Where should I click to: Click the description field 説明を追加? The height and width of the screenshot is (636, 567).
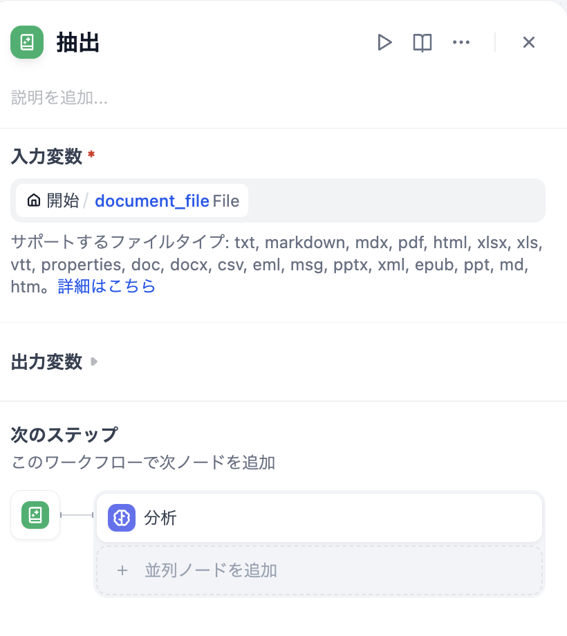[x=50, y=97]
